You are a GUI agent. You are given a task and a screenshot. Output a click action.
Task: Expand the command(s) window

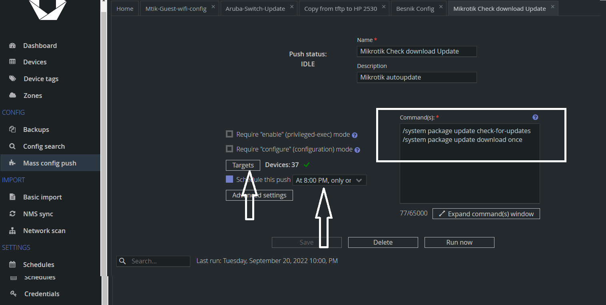[x=486, y=214]
